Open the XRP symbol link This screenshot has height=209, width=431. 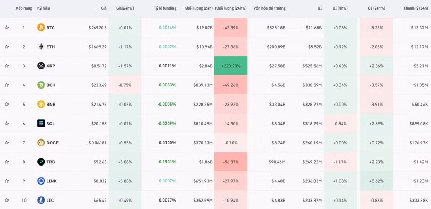(x=51, y=66)
